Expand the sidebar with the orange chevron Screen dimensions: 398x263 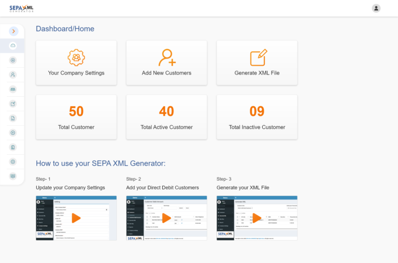pyautogui.click(x=13, y=31)
